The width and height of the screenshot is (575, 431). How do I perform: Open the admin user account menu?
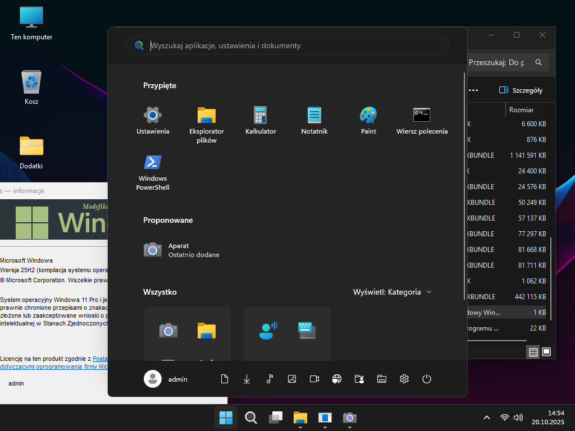[x=166, y=379]
